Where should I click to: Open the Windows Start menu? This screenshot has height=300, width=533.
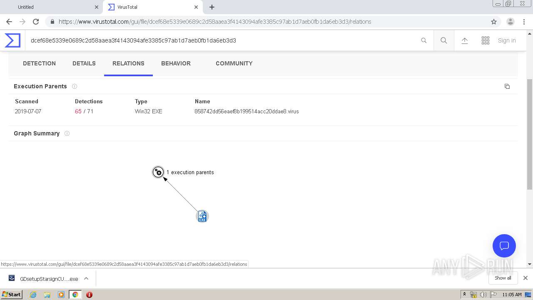click(12, 295)
